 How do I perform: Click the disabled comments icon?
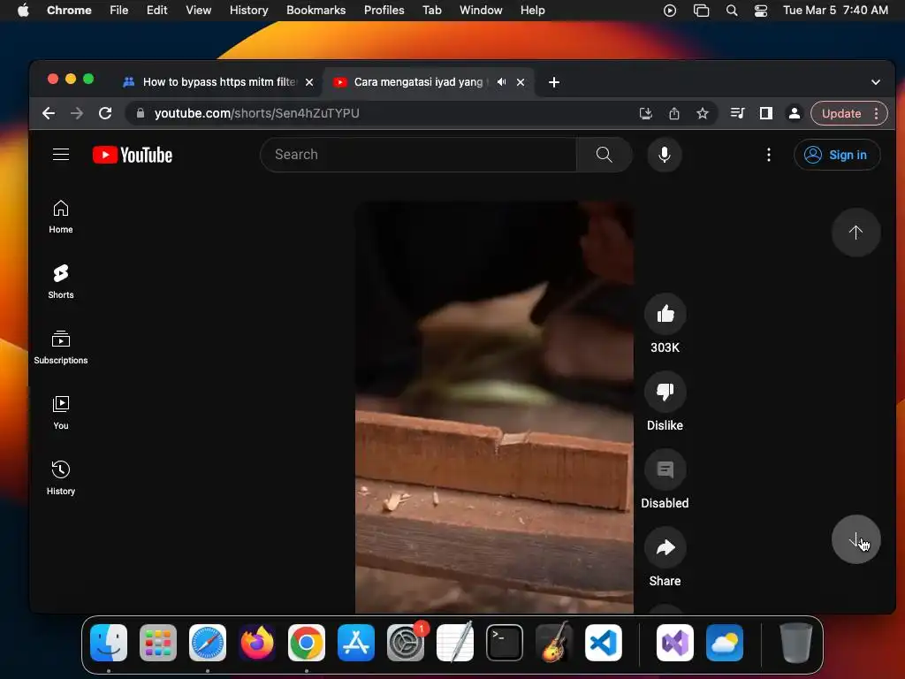[x=665, y=469]
